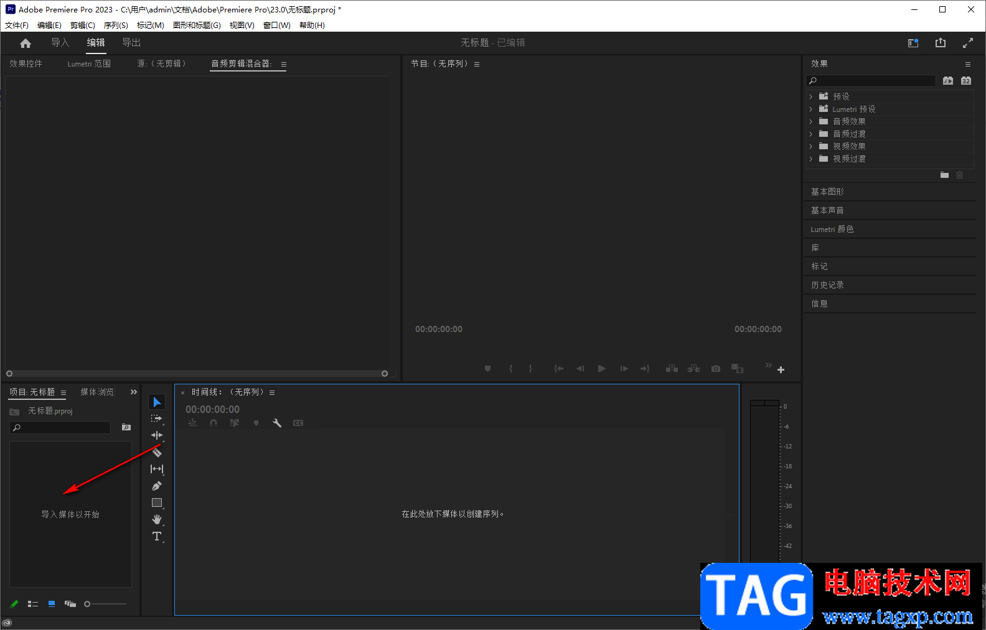This screenshot has width=986, height=630.
Task: Expand the 视频过渡 folder
Action: 810,159
